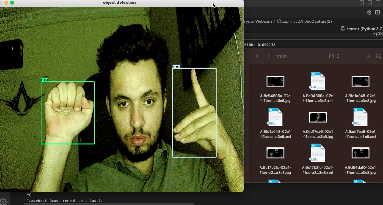Toggle the secondary side bar layout icon
383x205 pixels.
[378, 3]
